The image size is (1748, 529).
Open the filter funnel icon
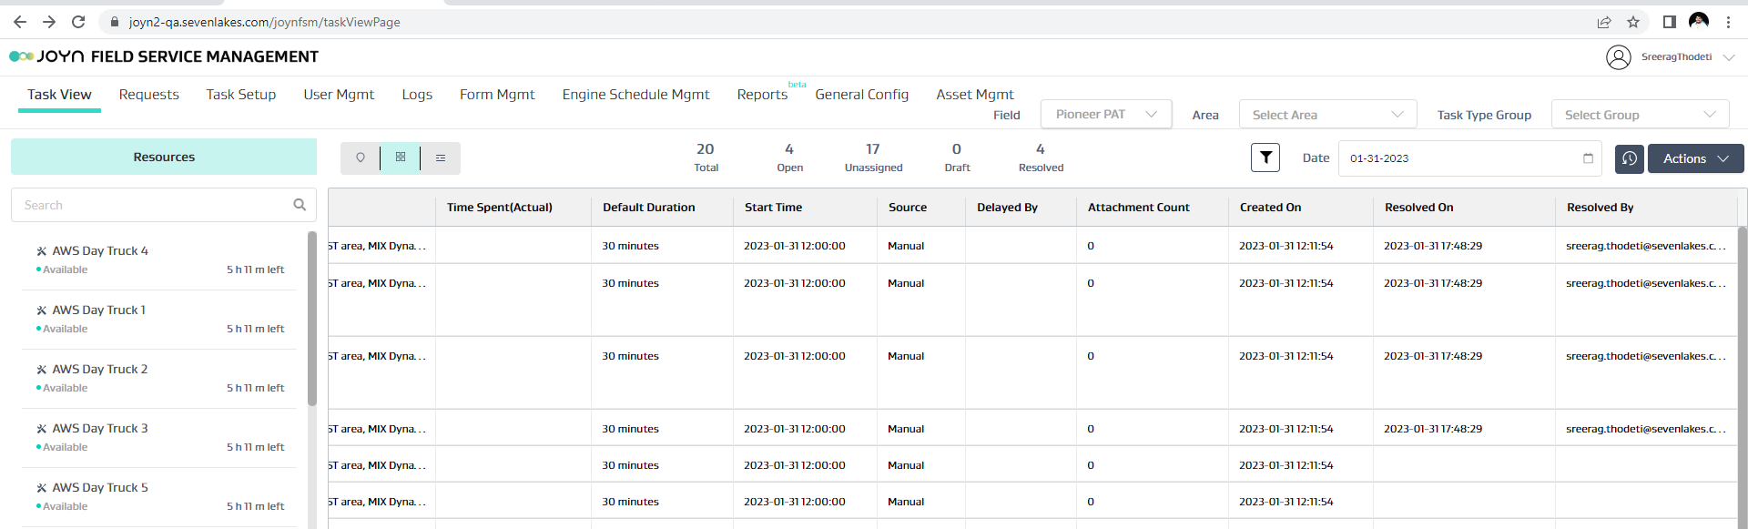[1265, 158]
